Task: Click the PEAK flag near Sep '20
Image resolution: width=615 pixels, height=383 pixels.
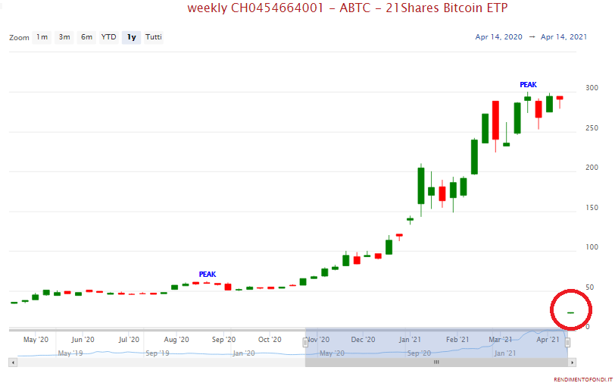Action: [208, 275]
